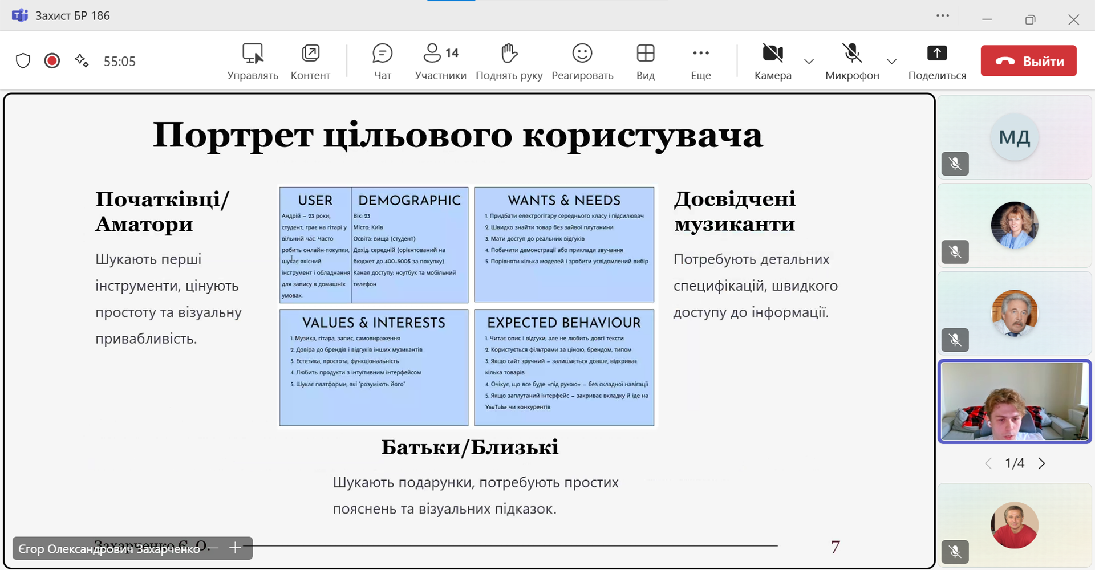Image resolution: width=1095 pixels, height=570 pixels.
Task: Change layout via the Вид button
Action: pyautogui.click(x=645, y=61)
